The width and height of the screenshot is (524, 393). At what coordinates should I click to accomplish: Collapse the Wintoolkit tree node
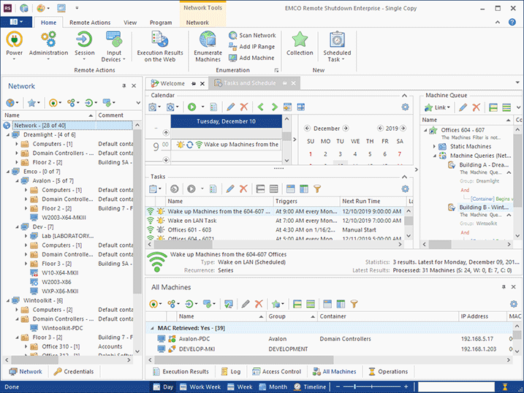tap(8, 300)
